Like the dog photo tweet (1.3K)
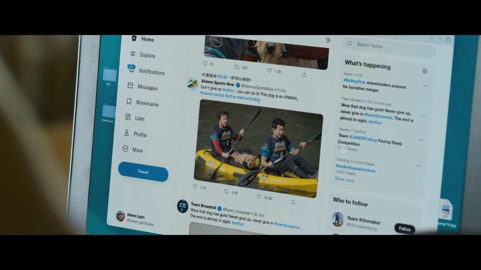This screenshot has width=481, height=270. pyautogui.click(x=274, y=71)
